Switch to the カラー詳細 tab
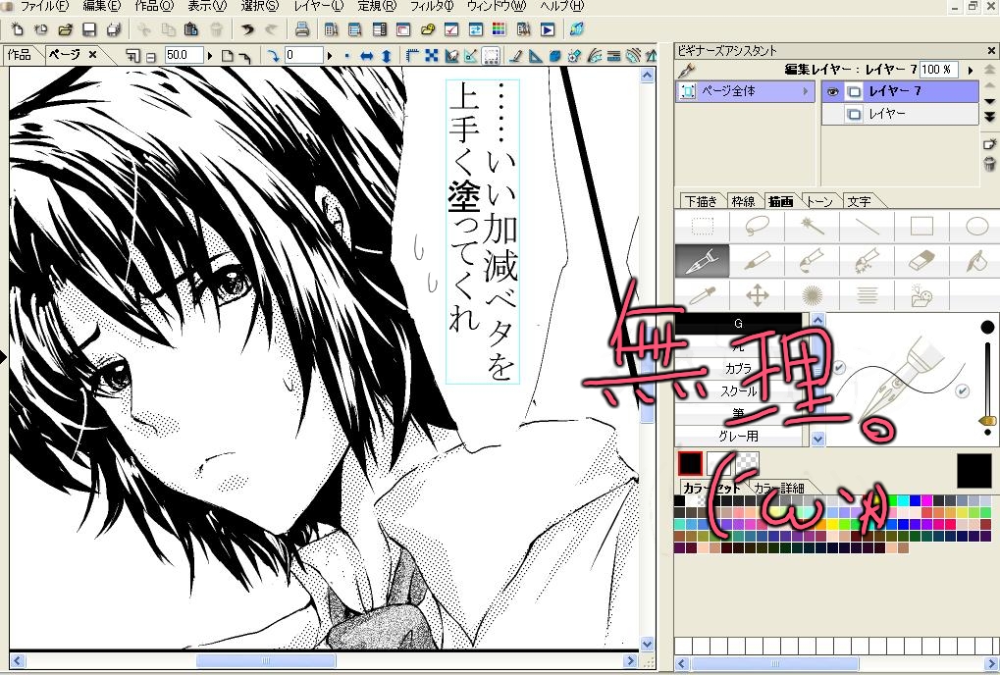The width and height of the screenshot is (1000, 675). (x=778, y=489)
